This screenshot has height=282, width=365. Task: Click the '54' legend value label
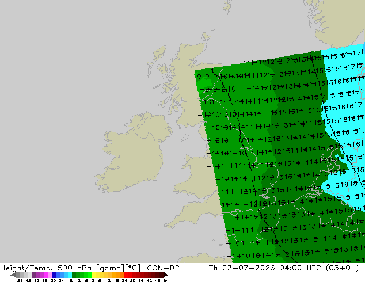[x=166, y=280]
